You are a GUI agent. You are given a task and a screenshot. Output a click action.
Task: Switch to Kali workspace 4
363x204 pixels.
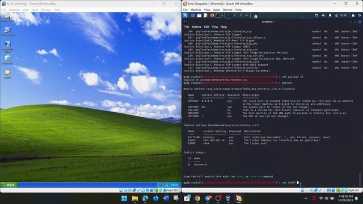click(x=247, y=15)
